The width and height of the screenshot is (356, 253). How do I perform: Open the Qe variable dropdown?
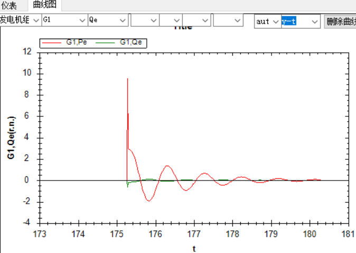(108, 20)
